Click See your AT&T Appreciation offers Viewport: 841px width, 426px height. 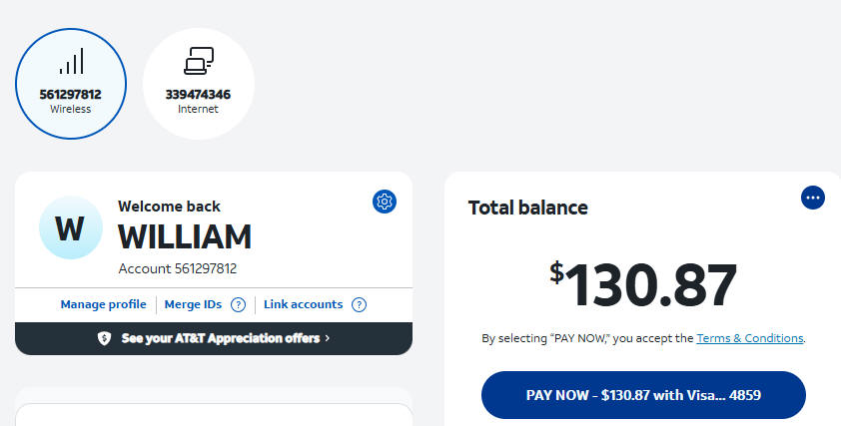pyautogui.click(x=220, y=338)
